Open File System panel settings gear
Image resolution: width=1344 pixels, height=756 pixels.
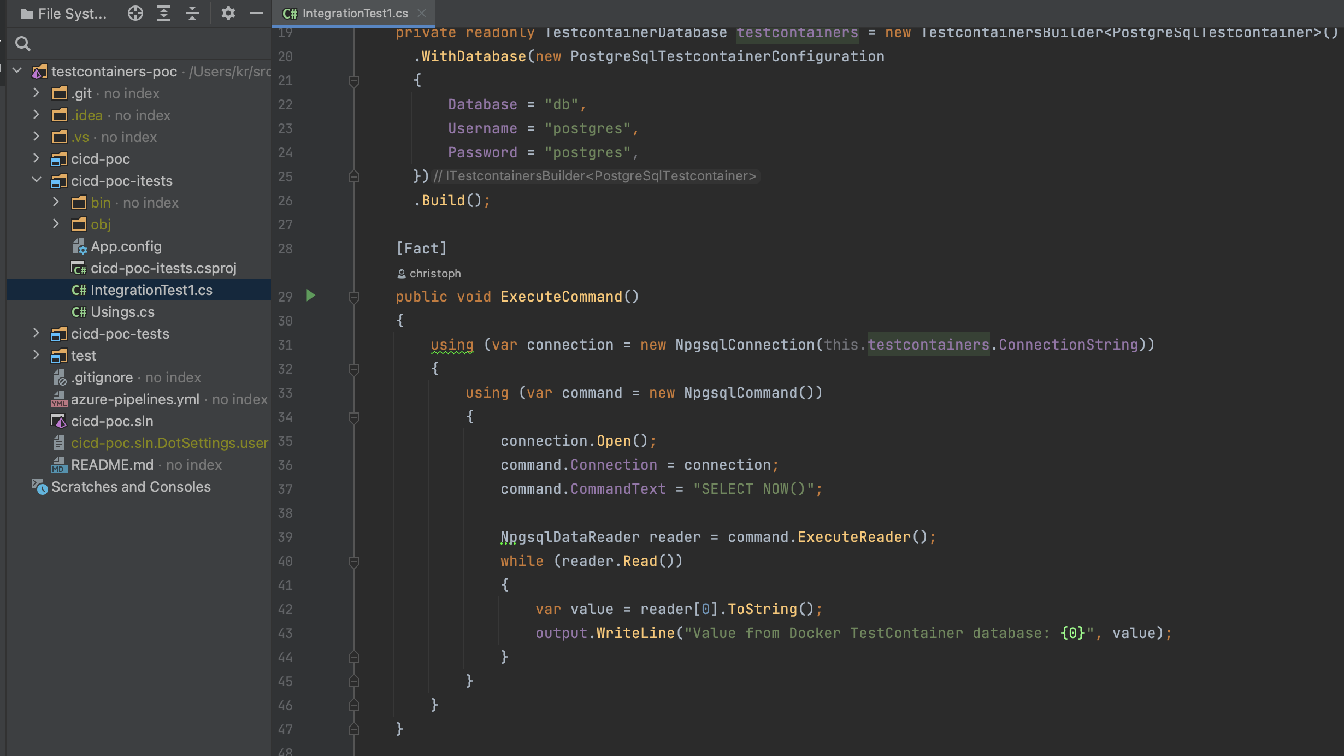(x=229, y=13)
